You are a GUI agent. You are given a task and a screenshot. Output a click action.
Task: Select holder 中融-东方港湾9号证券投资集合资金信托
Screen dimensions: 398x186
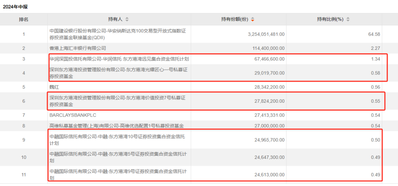click(x=118, y=175)
